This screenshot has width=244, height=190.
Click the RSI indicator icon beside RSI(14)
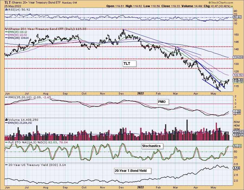click(7, 10)
